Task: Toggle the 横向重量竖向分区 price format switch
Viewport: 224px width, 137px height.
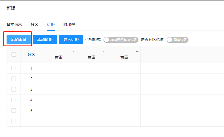Action: pos(121,40)
